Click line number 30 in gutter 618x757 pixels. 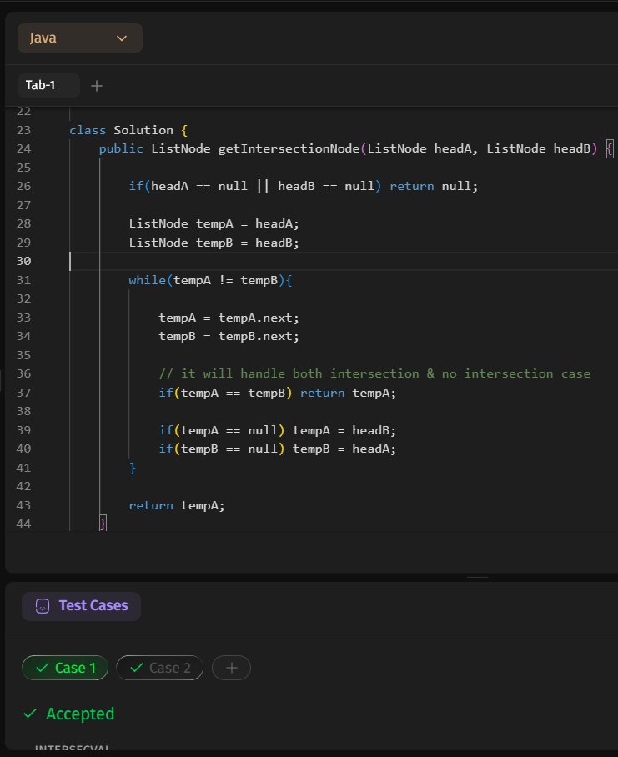point(23,261)
